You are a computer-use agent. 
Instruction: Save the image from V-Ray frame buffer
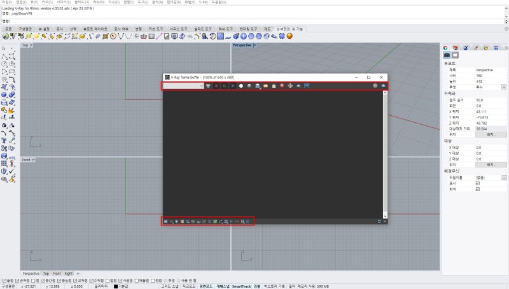tap(258, 86)
